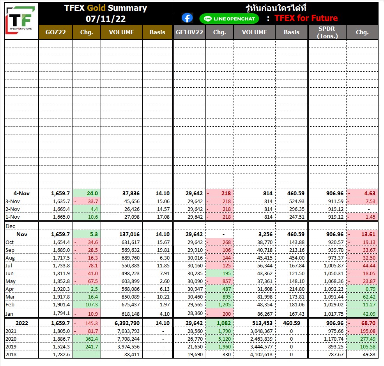
Task: Click the Feb row label
Action: tap(10, 305)
